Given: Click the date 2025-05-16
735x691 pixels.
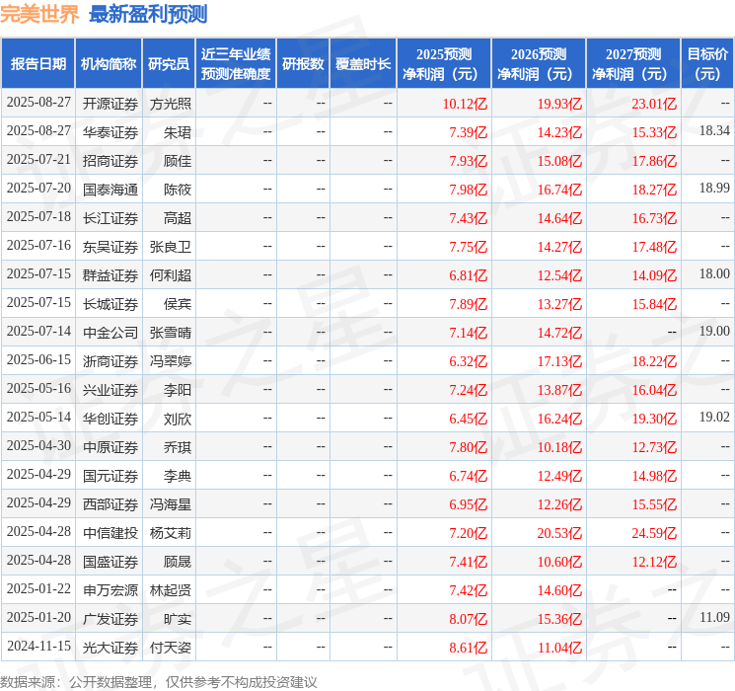Looking at the screenshot, I should [38, 388].
